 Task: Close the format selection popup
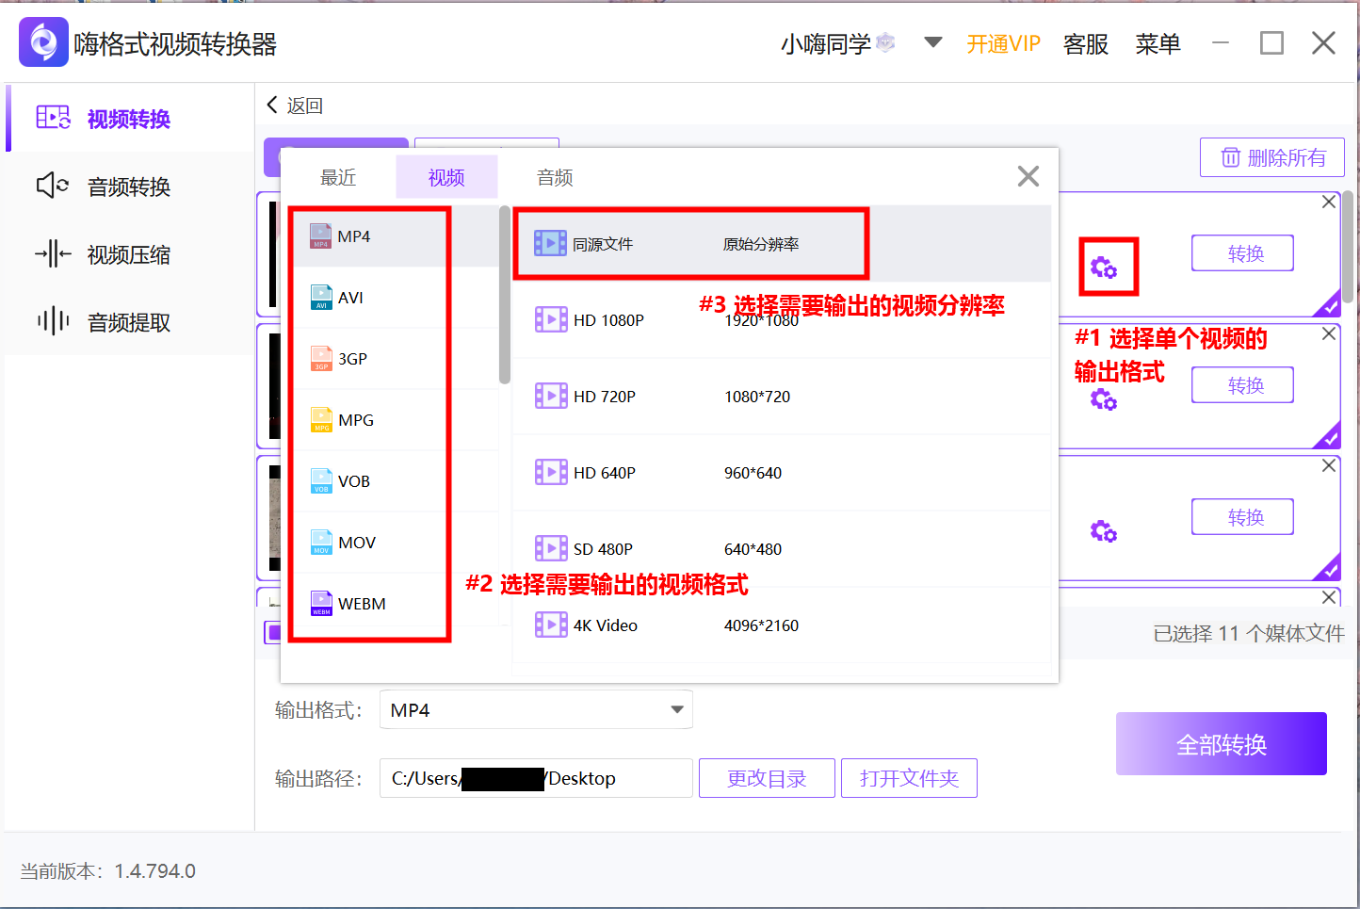coord(1028,176)
